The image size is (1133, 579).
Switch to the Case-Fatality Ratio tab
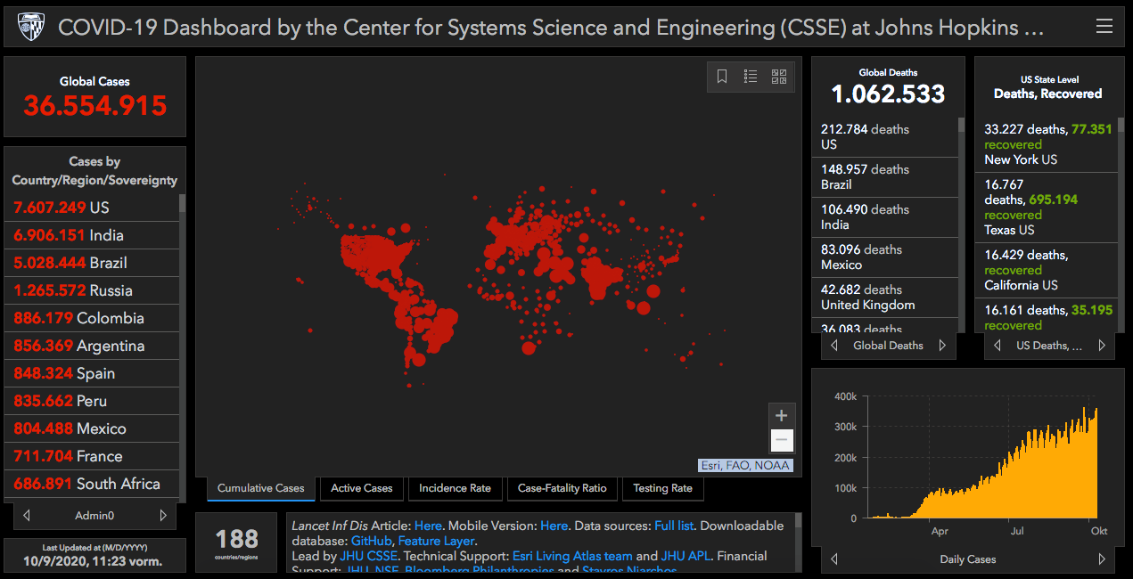pos(562,488)
